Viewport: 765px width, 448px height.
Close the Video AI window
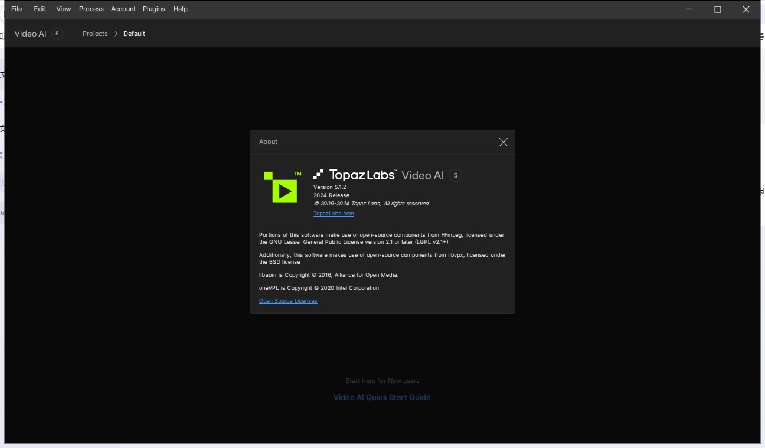pos(746,9)
